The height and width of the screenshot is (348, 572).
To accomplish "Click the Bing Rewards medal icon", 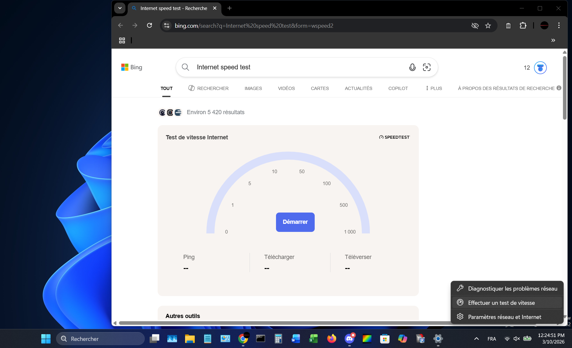I will [540, 68].
